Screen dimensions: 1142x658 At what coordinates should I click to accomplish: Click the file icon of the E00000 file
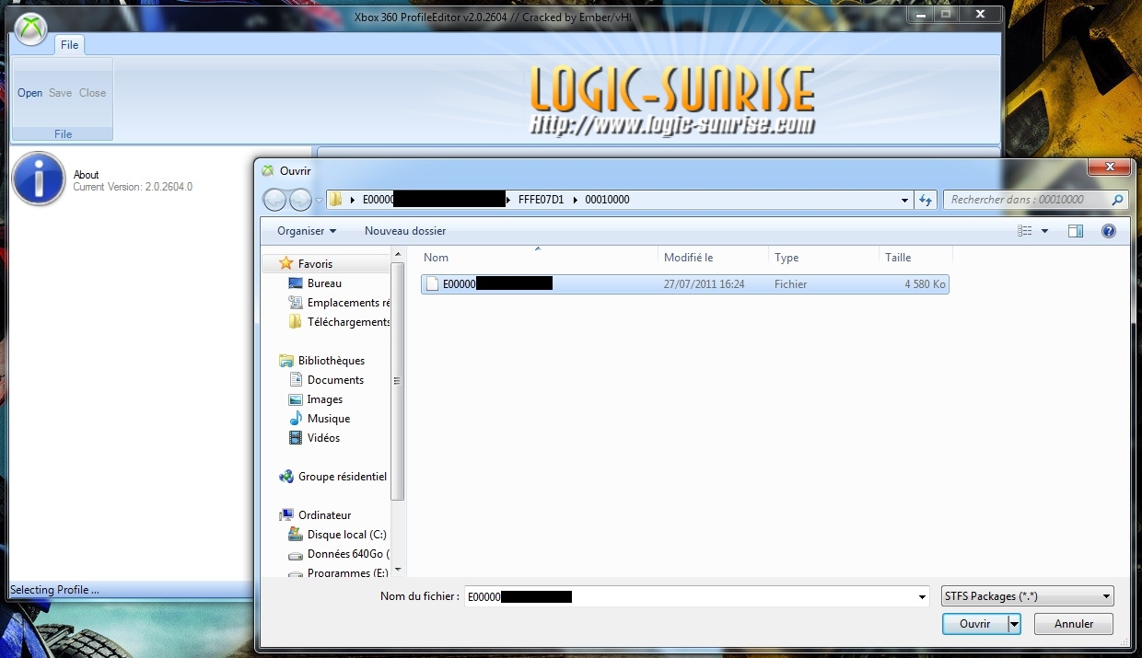pos(432,284)
